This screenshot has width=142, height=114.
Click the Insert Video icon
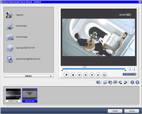pyautogui.click(x=10, y=26)
